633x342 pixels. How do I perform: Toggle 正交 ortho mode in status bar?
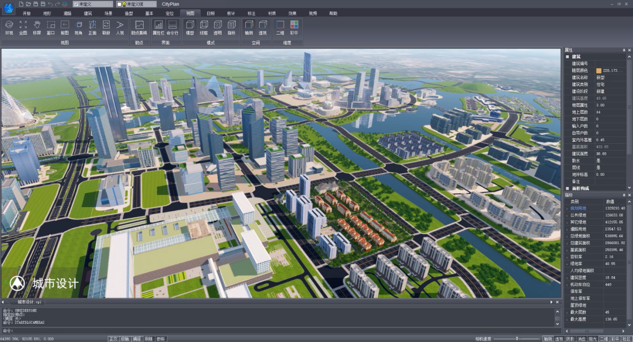tap(113, 339)
